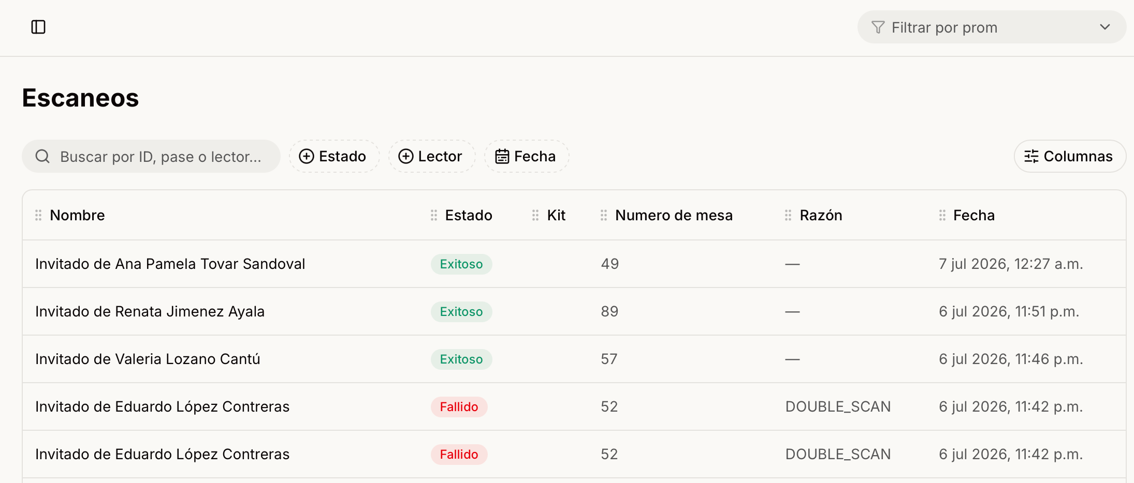The width and height of the screenshot is (1134, 483).
Task: Click Exitoso badge for Renata Jimenez Ayala
Action: [x=461, y=312]
